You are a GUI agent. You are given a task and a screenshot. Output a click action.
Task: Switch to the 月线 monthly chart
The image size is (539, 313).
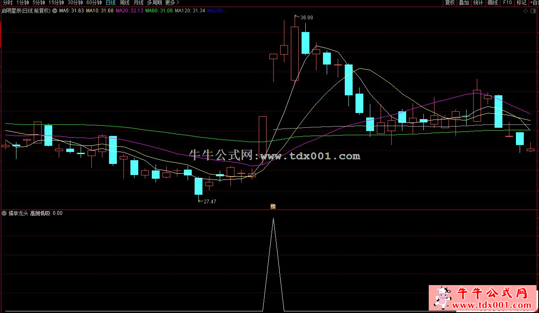pos(139,2)
